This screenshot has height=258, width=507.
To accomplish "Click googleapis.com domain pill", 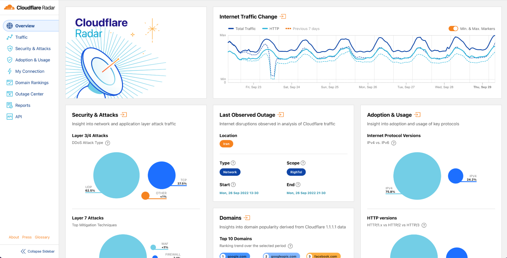I will (282, 256).
